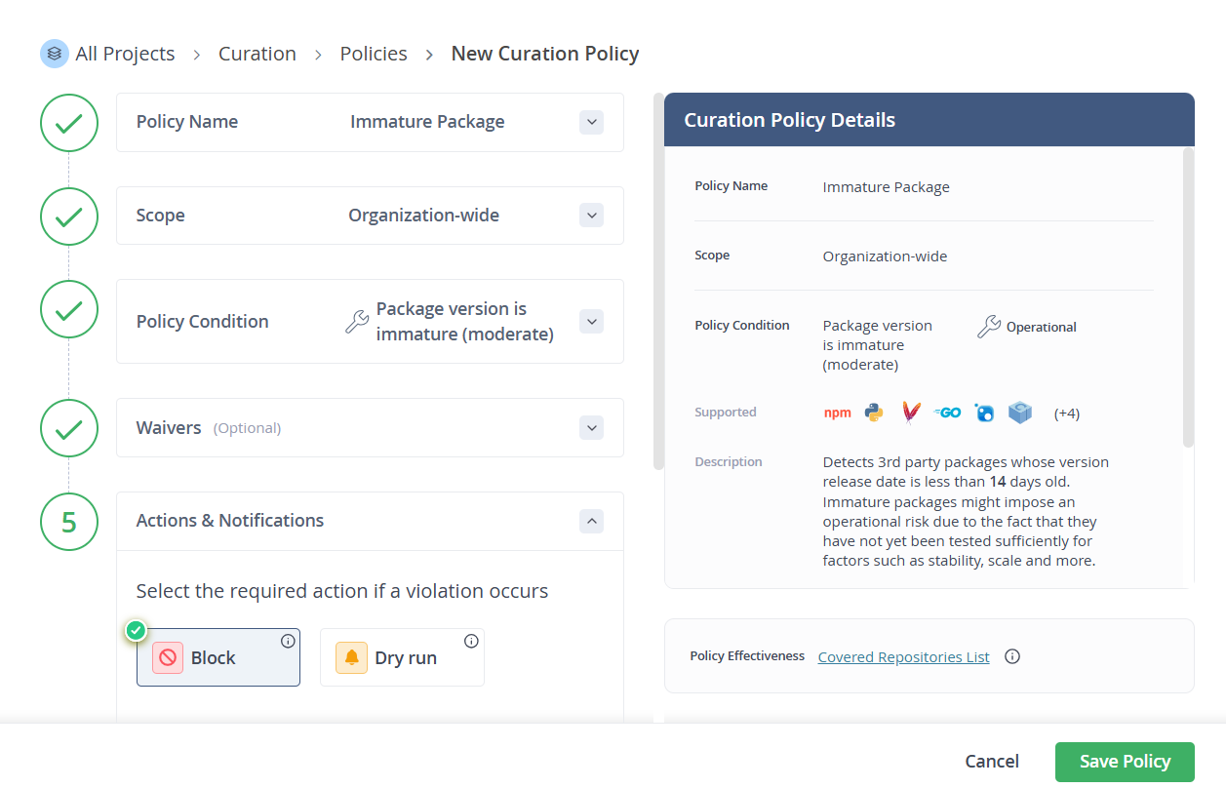Click the (+4) to see more supported package types
This screenshot has width=1226, height=788.
click(x=1066, y=413)
